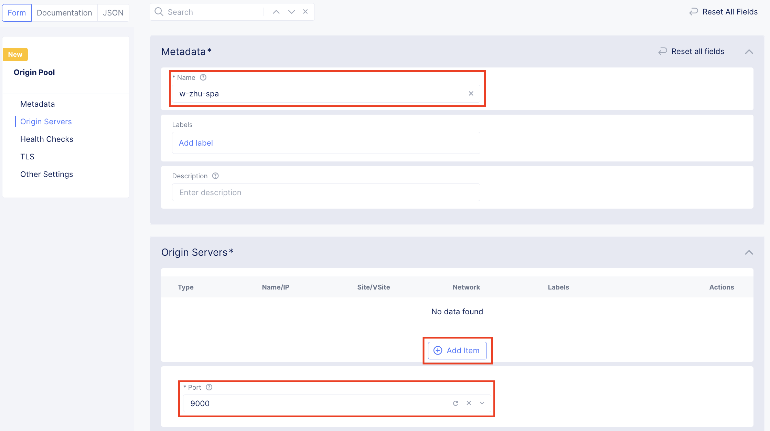Open the Description help tooltip icon
The image size is (770, 431).
pyautogui.click(x=215, y=176)
